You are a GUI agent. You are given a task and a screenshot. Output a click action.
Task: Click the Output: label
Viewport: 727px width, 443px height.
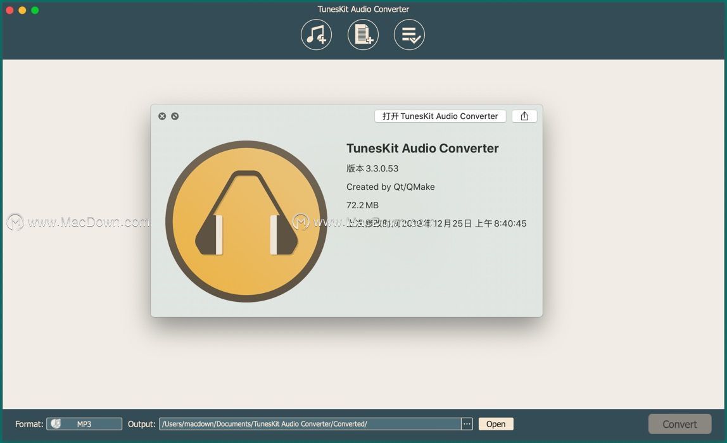141,424
